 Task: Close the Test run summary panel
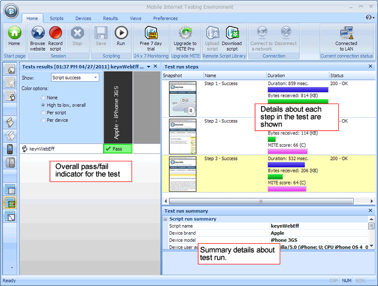coord(370,211)
